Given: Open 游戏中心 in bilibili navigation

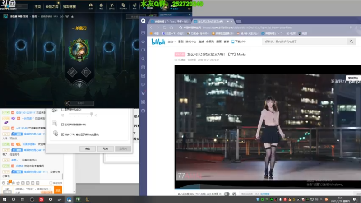Looking at the screenshot, I should point(191,42).
